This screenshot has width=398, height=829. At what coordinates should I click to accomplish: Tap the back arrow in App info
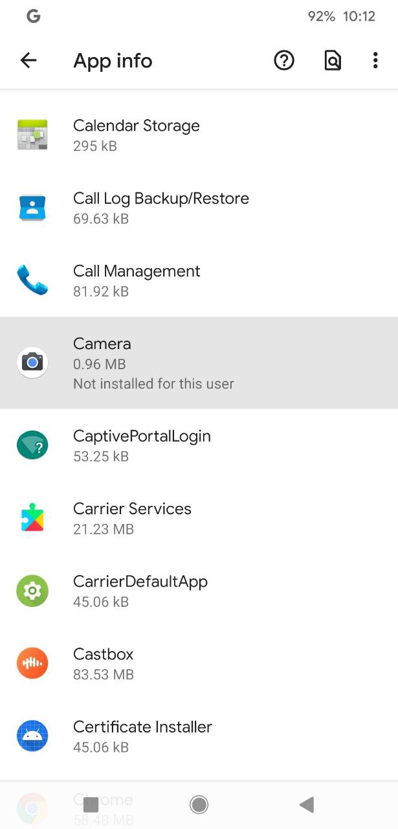coord(28,61)
